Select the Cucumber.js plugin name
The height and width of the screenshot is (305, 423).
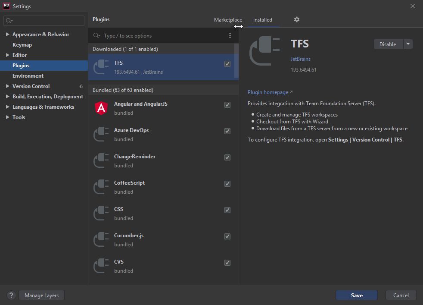coord(129,236)
